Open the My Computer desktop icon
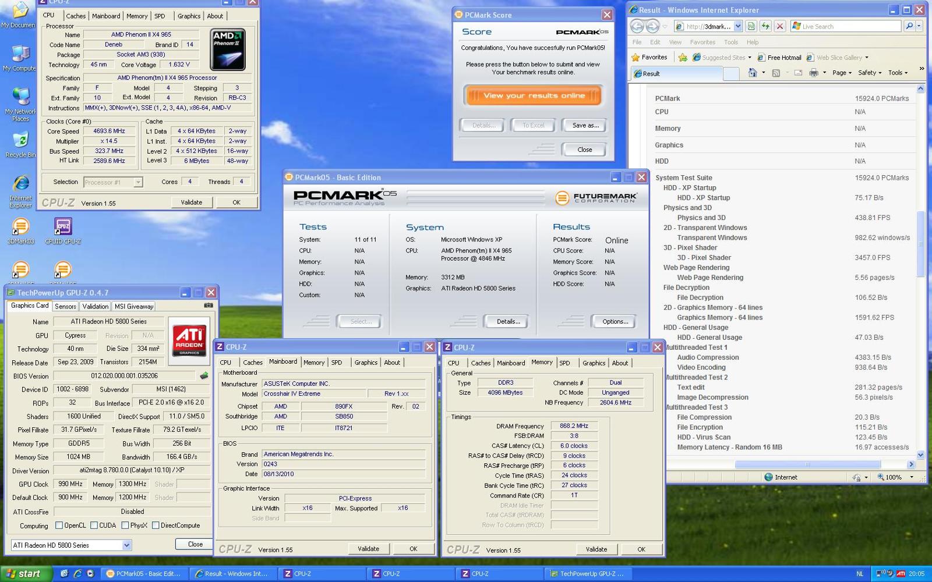The width and height of the screenshot is (932, 582). click(x=20, y=58)
